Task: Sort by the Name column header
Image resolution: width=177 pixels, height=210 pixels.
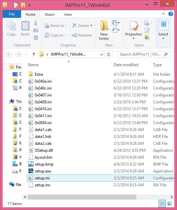Action: (x=33, y=65)
